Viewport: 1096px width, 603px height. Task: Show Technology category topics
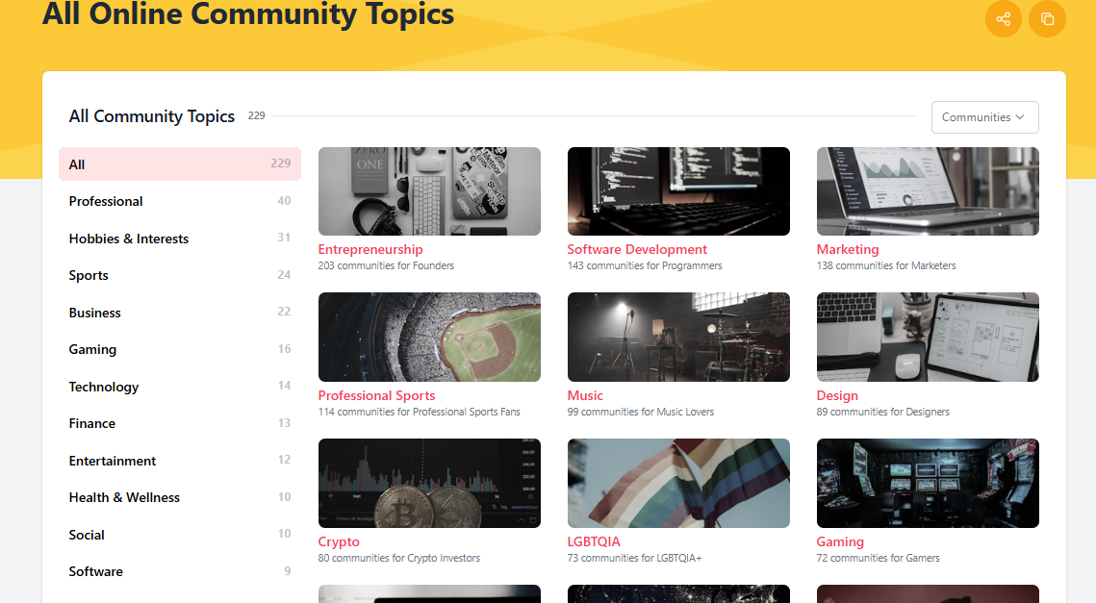180,387
